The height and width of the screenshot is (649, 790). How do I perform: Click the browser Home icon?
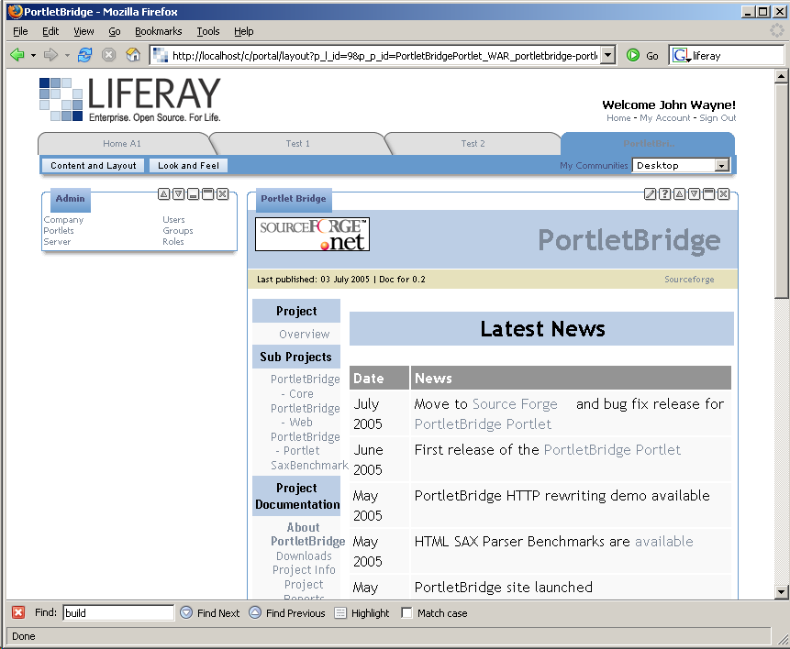133,55
